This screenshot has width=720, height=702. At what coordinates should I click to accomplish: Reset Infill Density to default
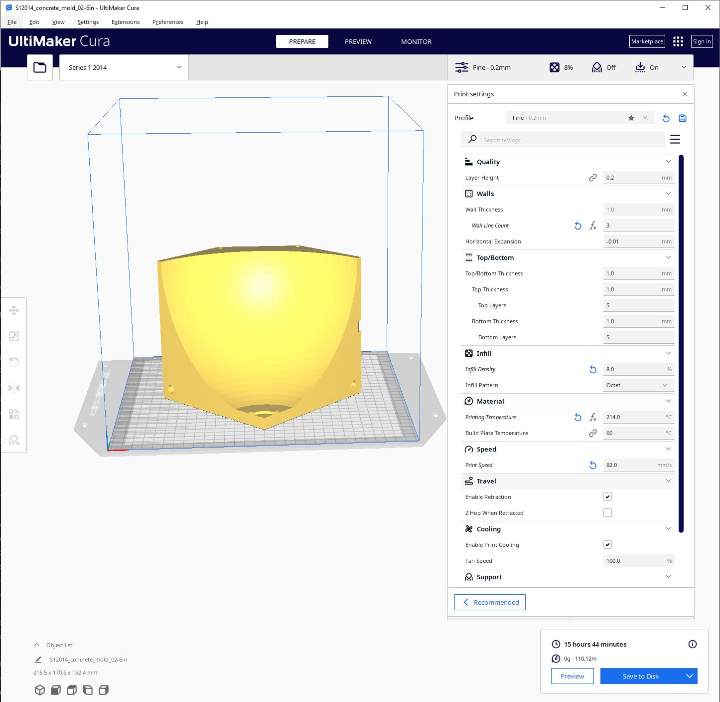point(593,369)
